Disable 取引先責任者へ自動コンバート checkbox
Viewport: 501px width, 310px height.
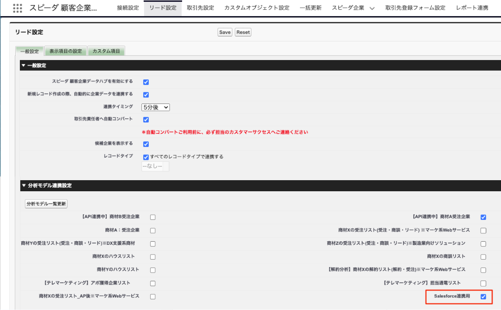(146, 119)
